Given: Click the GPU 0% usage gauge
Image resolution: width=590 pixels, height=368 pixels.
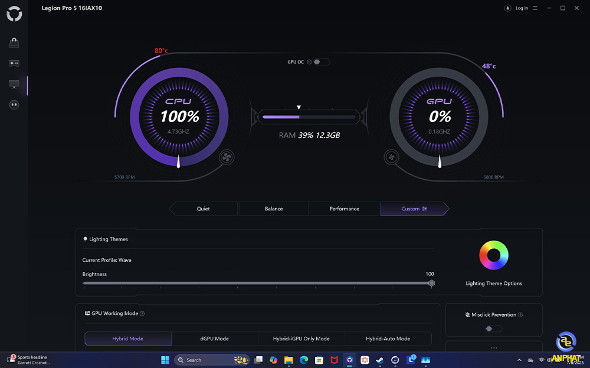Looking at the screenshot, I should coord(439,117).
